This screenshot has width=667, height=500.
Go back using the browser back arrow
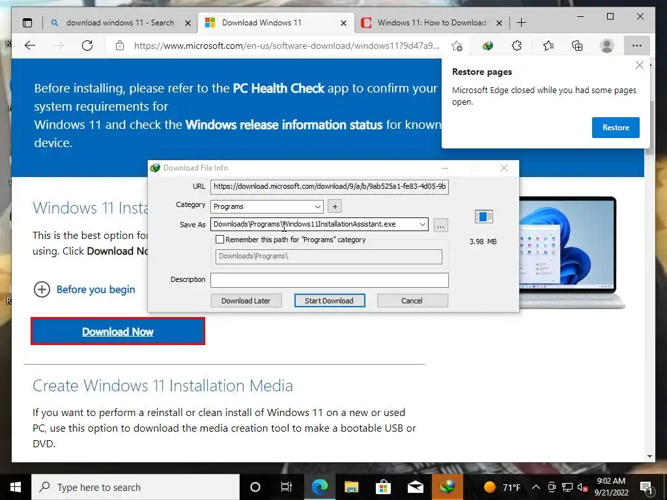30,46
